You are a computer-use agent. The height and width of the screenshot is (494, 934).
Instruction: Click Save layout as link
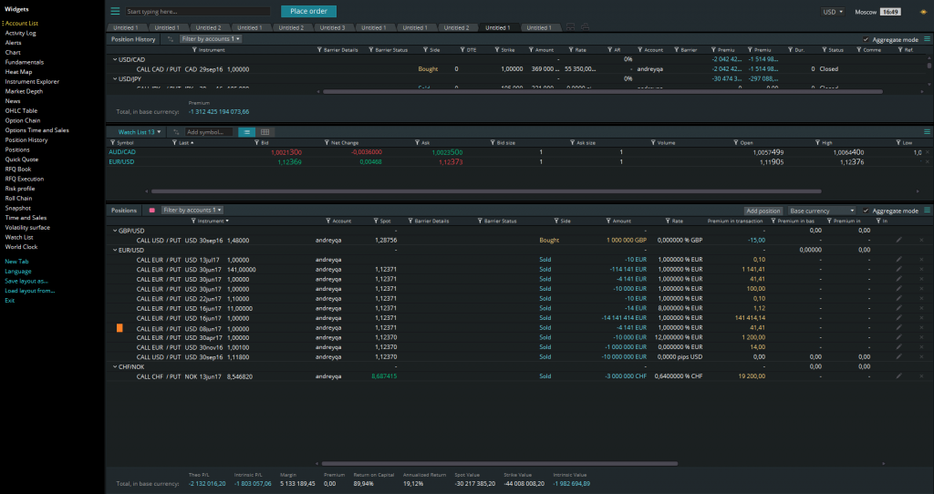pyautogui.click(x=26, y=281)
